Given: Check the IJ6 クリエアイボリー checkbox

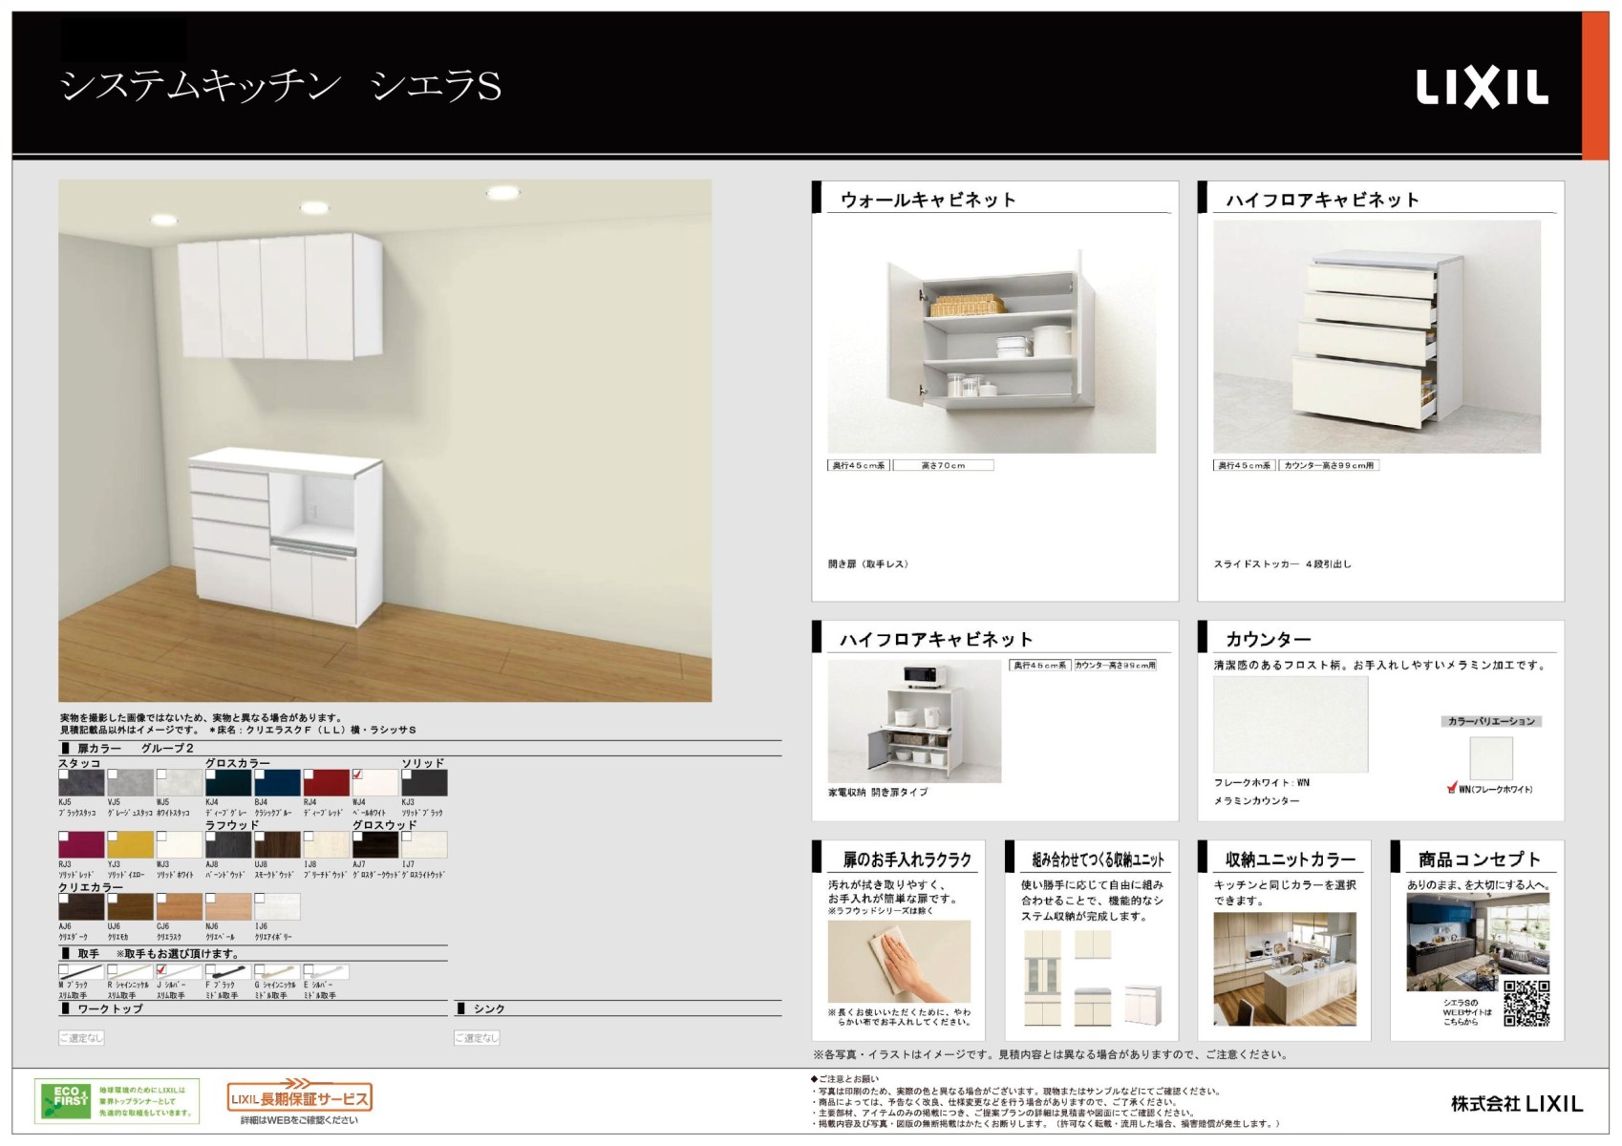Looking at the screenshot, I should (x=260, y=898).
